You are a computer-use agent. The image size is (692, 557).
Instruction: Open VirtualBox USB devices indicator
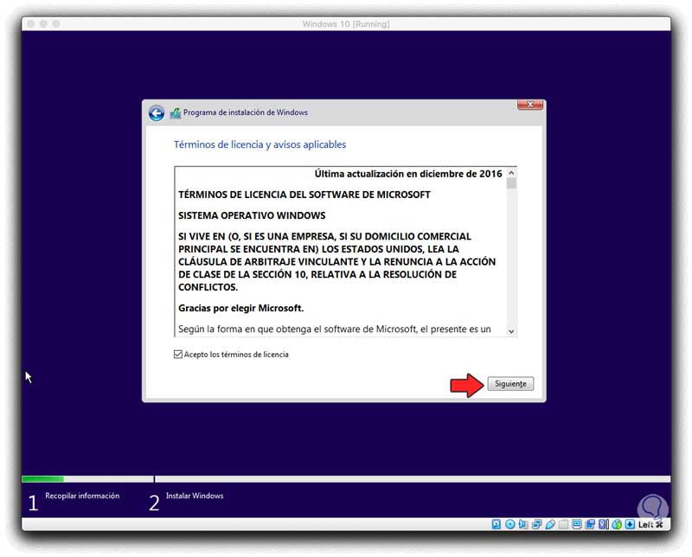tap(550, 524)
